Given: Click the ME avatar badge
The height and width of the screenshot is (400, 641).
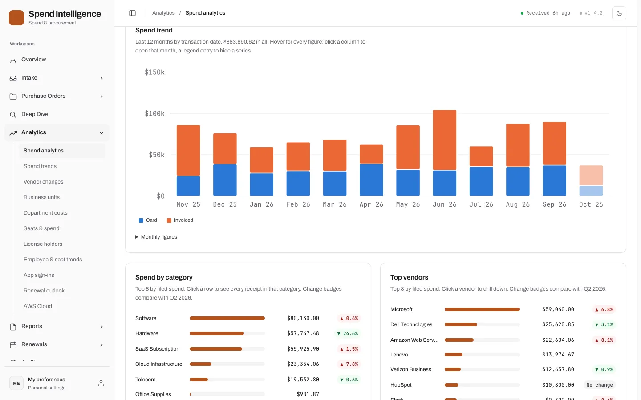Looking at the screenshot, I should pyautogui.click(x=16, y=383).
